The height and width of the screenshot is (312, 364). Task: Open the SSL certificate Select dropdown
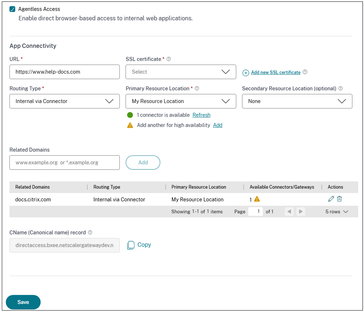pos(180,71)
